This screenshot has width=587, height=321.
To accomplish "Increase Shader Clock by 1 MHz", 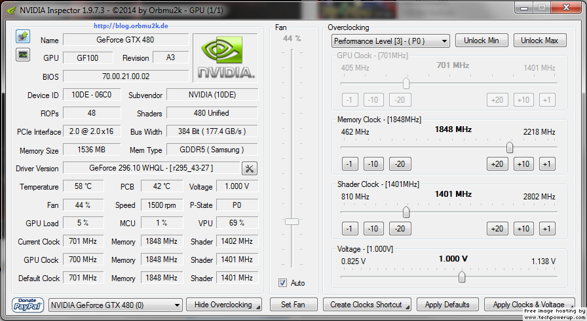I will 547,228.
